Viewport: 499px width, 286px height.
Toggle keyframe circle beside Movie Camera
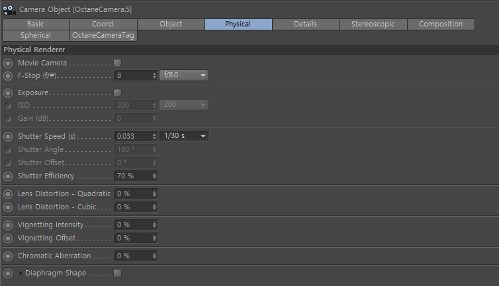(8, 63)
